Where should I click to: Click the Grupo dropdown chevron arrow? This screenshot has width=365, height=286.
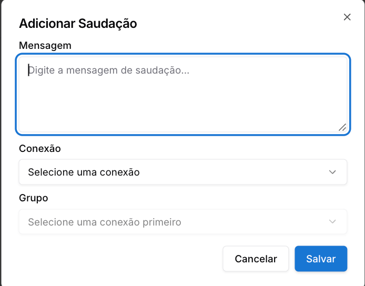pos(332,221)
